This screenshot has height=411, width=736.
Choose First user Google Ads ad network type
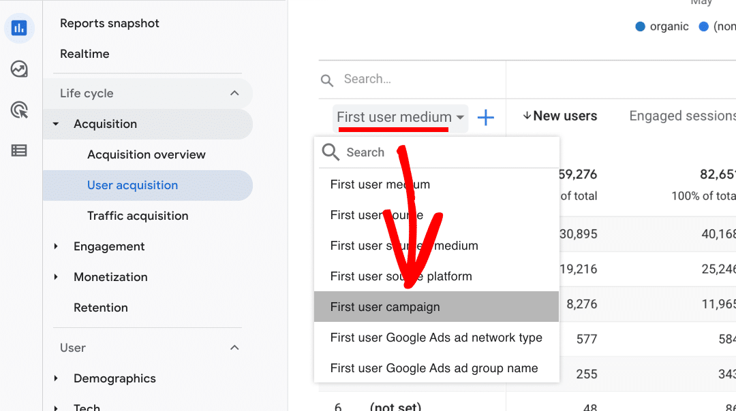436,338
